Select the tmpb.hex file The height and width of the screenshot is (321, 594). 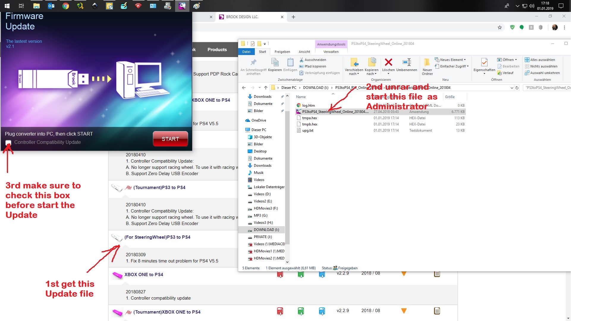(x=309, y=124)
